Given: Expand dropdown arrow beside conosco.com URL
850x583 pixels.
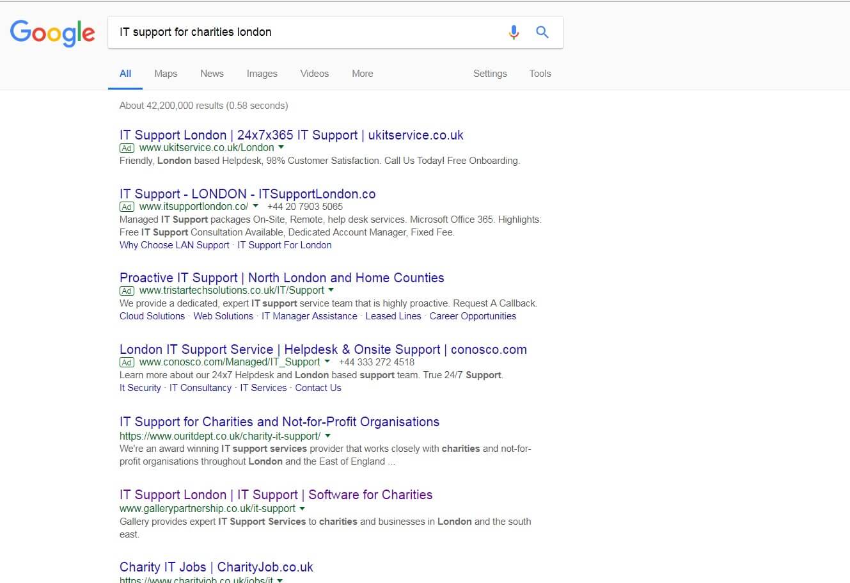Looking at the screenshot, I should pyautogui.click(x=327, y=362).
